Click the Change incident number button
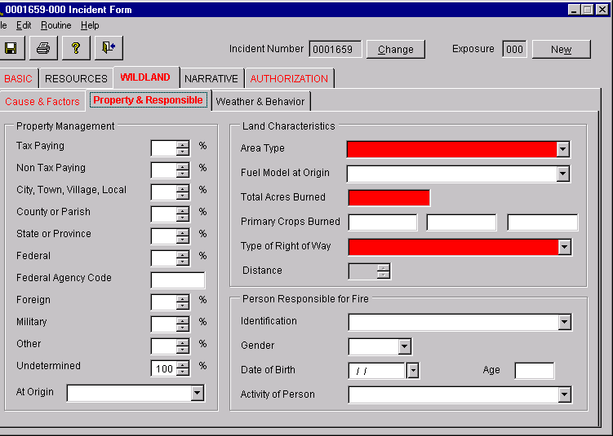 click(x=396, y=50)
